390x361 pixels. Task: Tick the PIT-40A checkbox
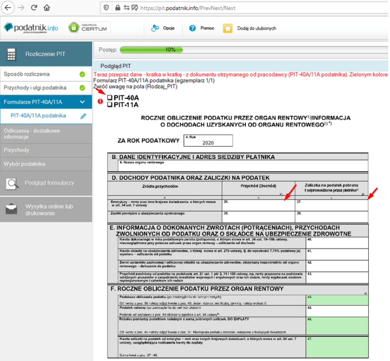point(110,98)
